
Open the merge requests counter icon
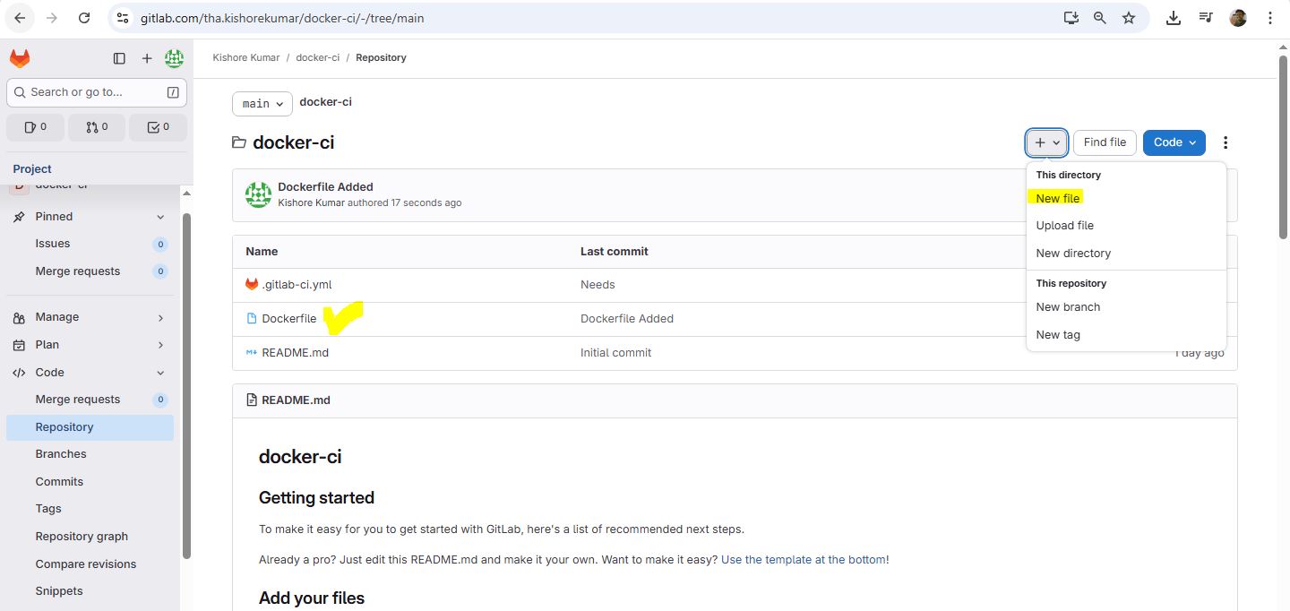pos(97,127)
